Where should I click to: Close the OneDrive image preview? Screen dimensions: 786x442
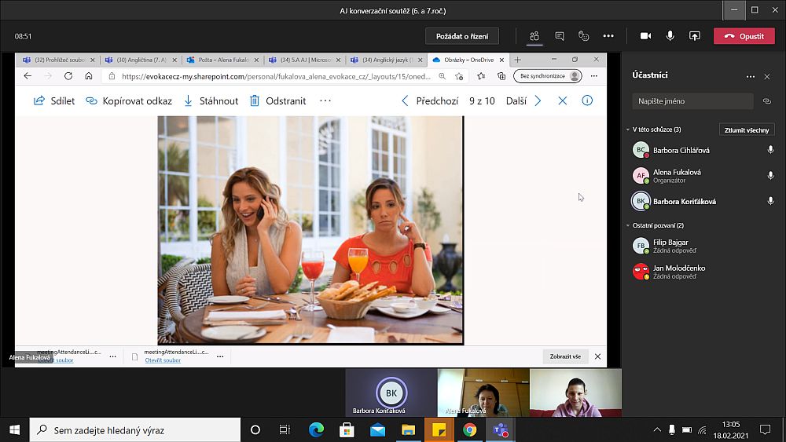coord(562,100)
